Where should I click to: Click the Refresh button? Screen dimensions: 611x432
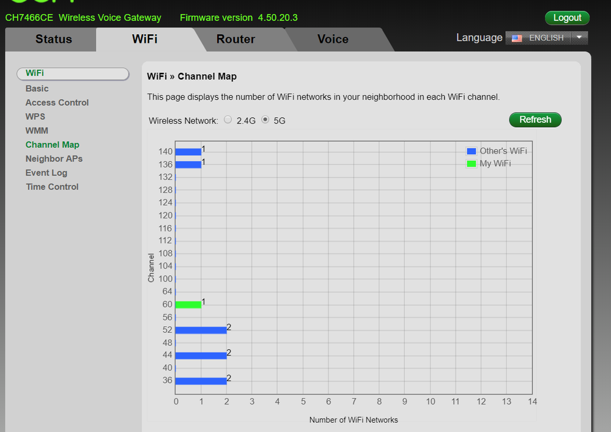pos(535,119)
